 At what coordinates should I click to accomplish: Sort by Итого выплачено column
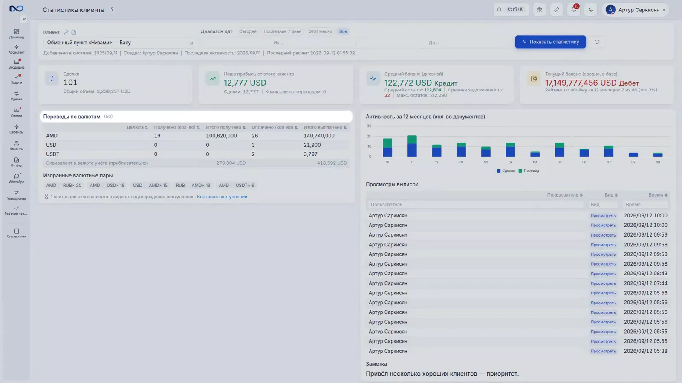point(325,127)
